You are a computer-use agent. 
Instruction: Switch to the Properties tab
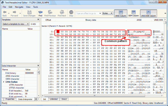[10, 99]
